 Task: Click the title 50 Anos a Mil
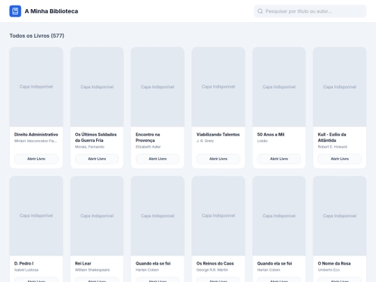271,134
